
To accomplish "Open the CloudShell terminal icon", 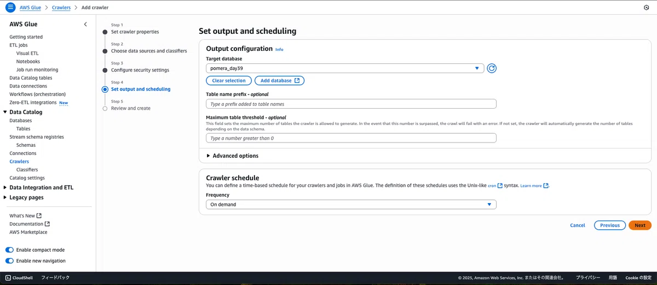I will coord(8,278).
